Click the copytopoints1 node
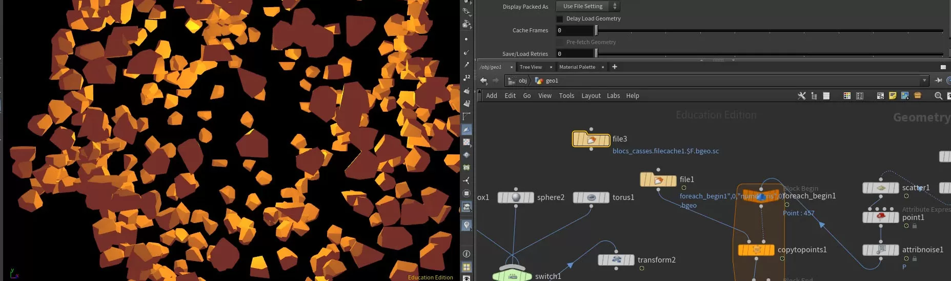This screenshot has width=951, height=281. pyautogui.click(x=756, y=250)
